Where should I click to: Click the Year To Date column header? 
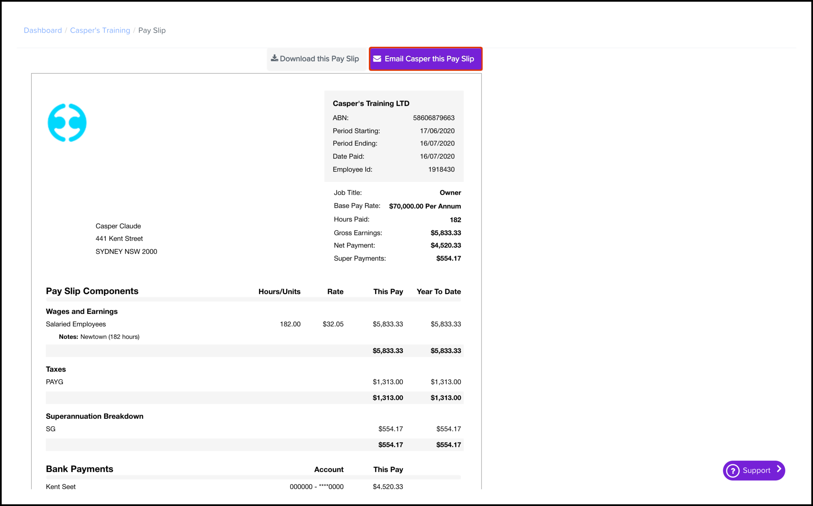[x=438, y=292]
